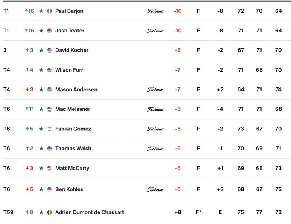Click the Belgian flag beside Adrien Dumont de Chassart
Image resolution: width=291 pixels, height=224 pixels.
pyautogui.click(x=50, y=212)
